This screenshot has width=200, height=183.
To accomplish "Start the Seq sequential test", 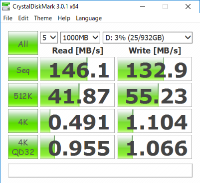I will click(23, 69).
